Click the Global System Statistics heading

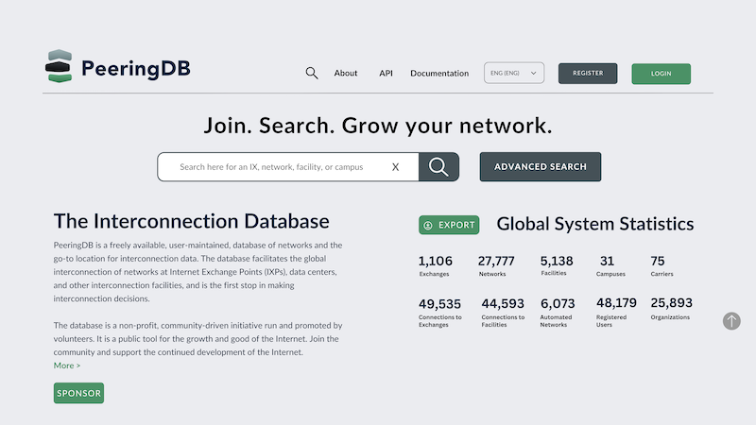[595, 224]
